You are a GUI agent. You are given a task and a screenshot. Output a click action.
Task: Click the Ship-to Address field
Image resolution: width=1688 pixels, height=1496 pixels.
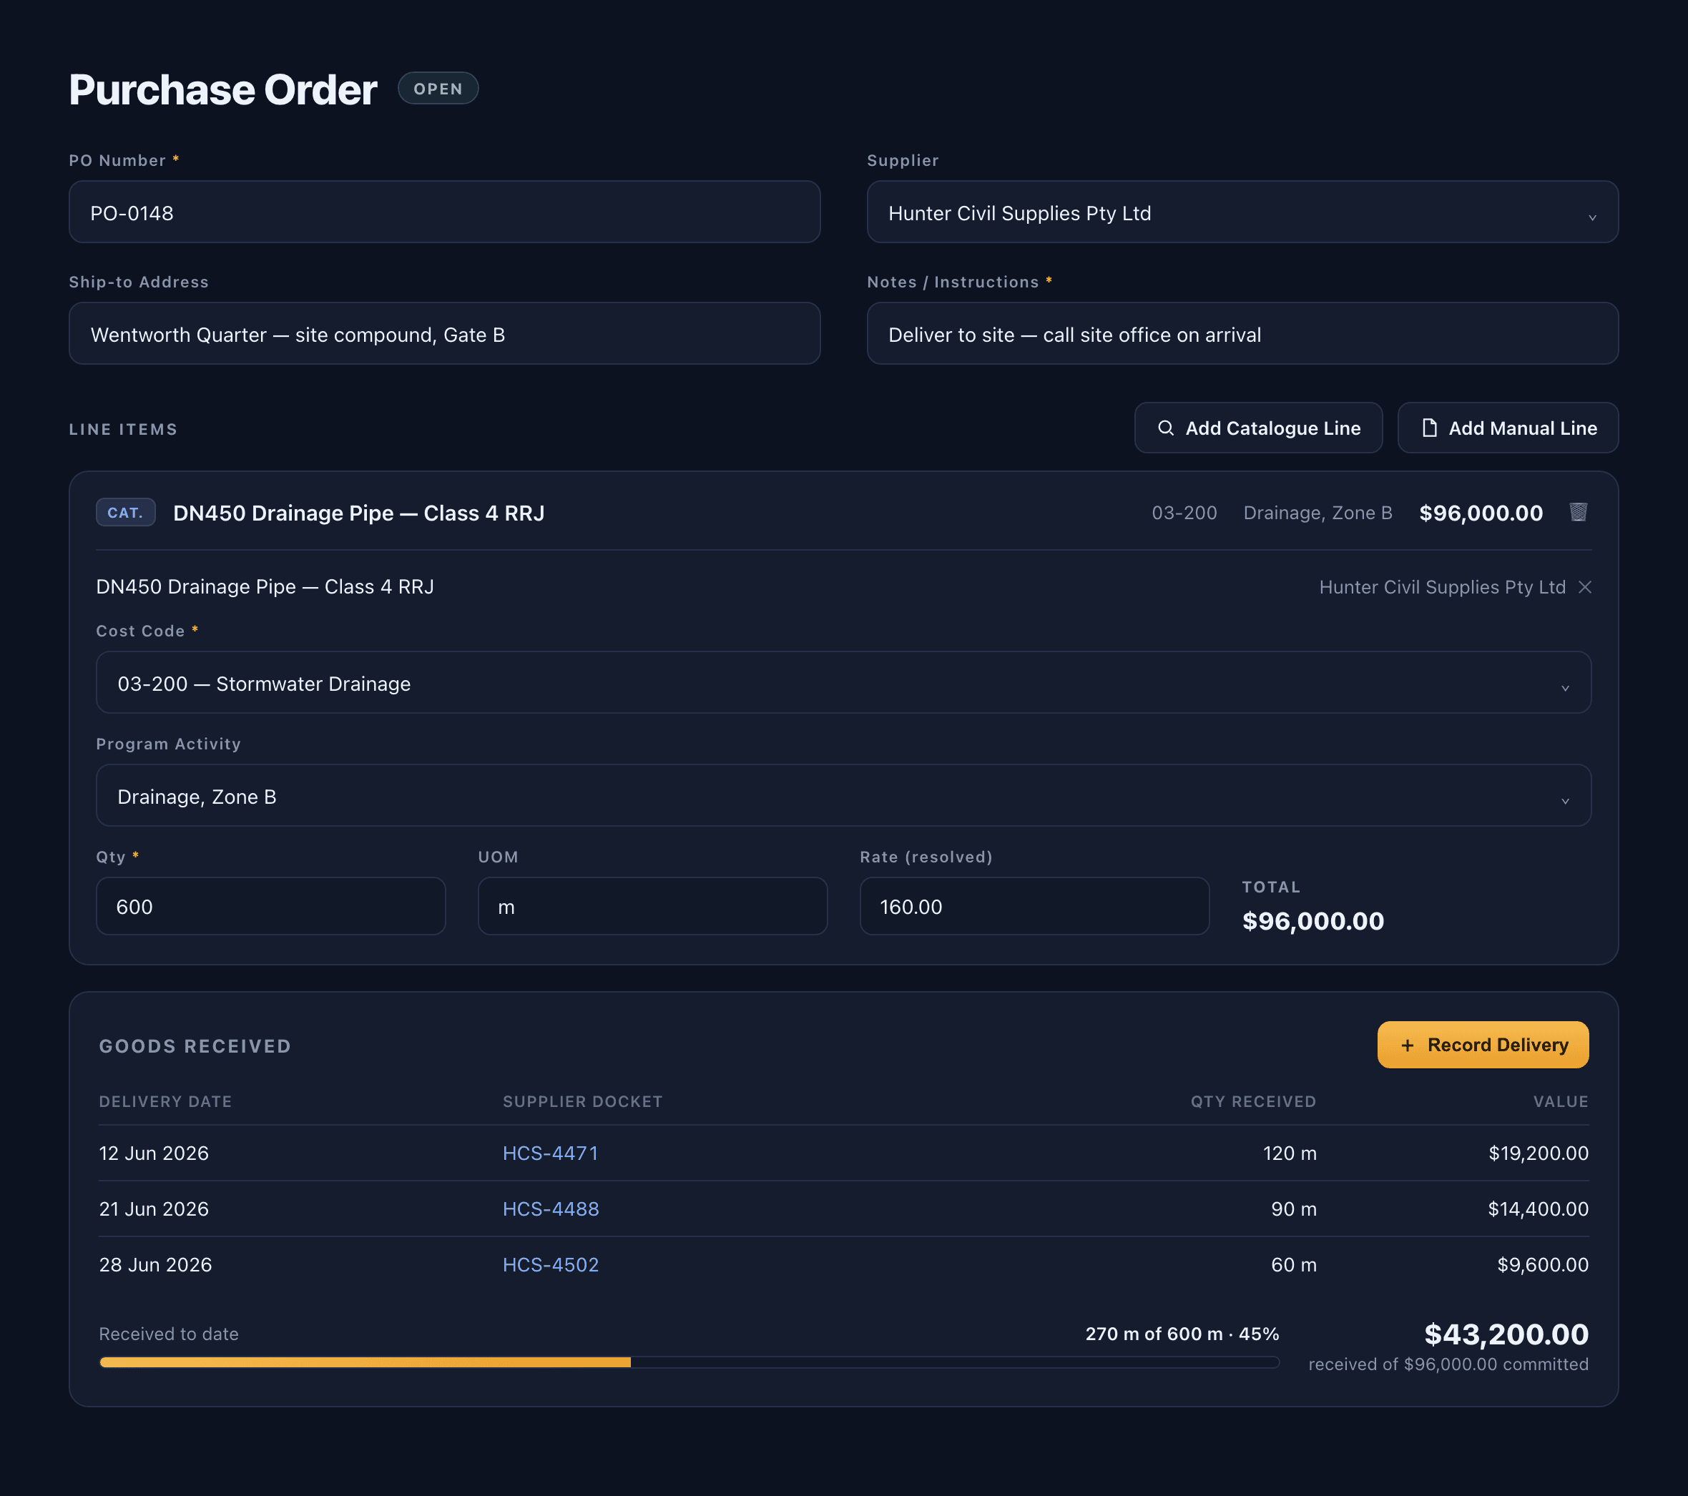pyautogui.click(x=444, y=333)
